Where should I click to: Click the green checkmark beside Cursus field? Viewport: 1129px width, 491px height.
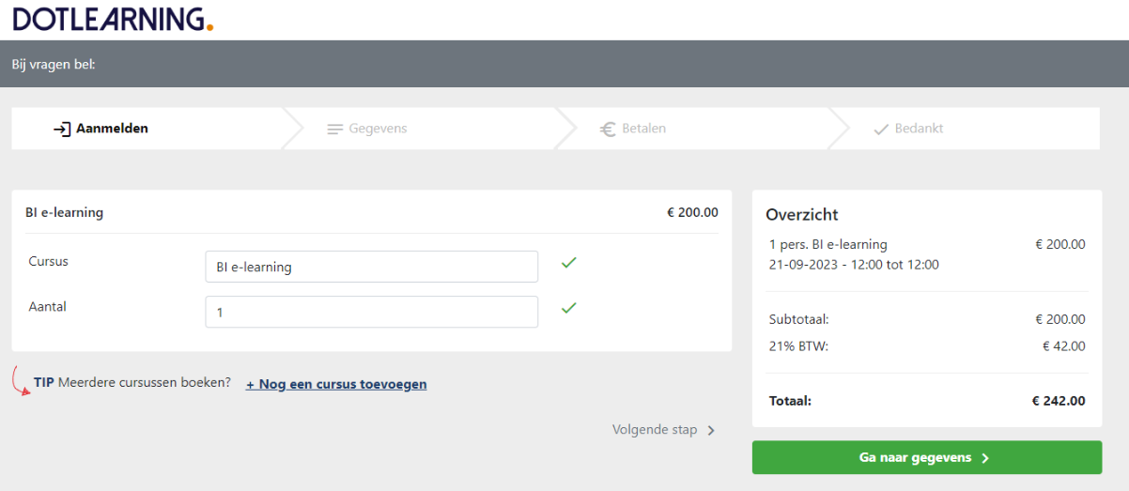[x=568, y=263]
